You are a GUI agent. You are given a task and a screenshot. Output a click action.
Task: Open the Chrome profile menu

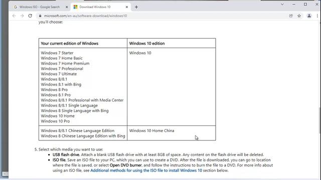tap(309, 15)
